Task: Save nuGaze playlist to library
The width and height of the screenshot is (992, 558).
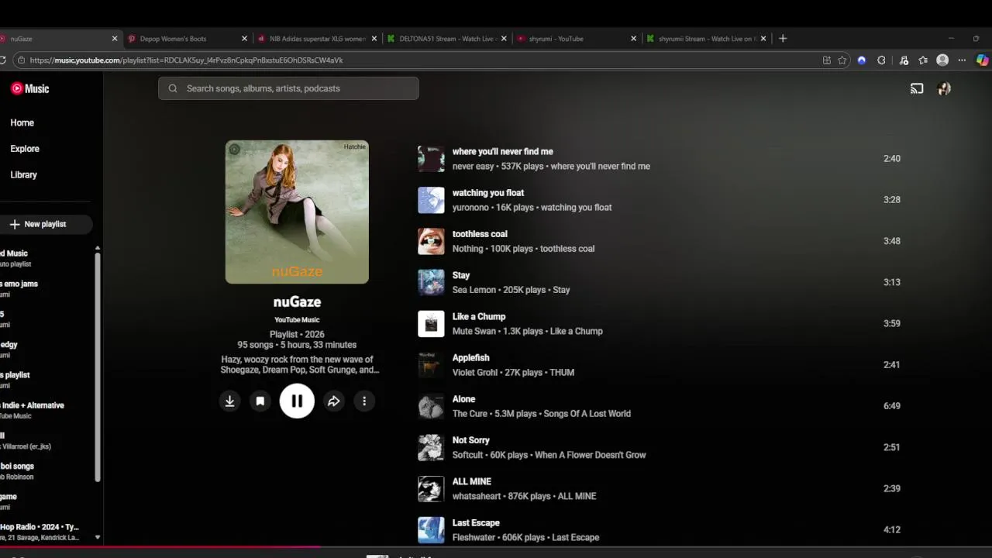Action: click(x=260, y=401)
